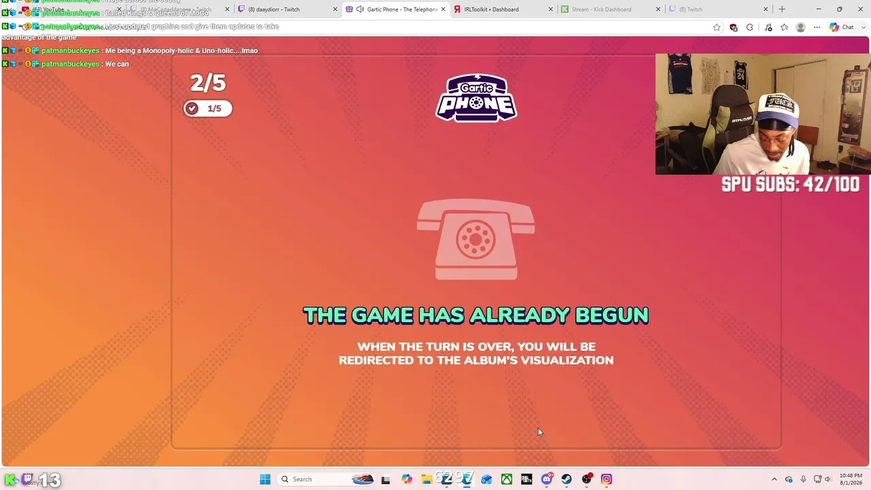Open the volume tray icon
This screenshot has width=871, height=490.
pos(828,479)
